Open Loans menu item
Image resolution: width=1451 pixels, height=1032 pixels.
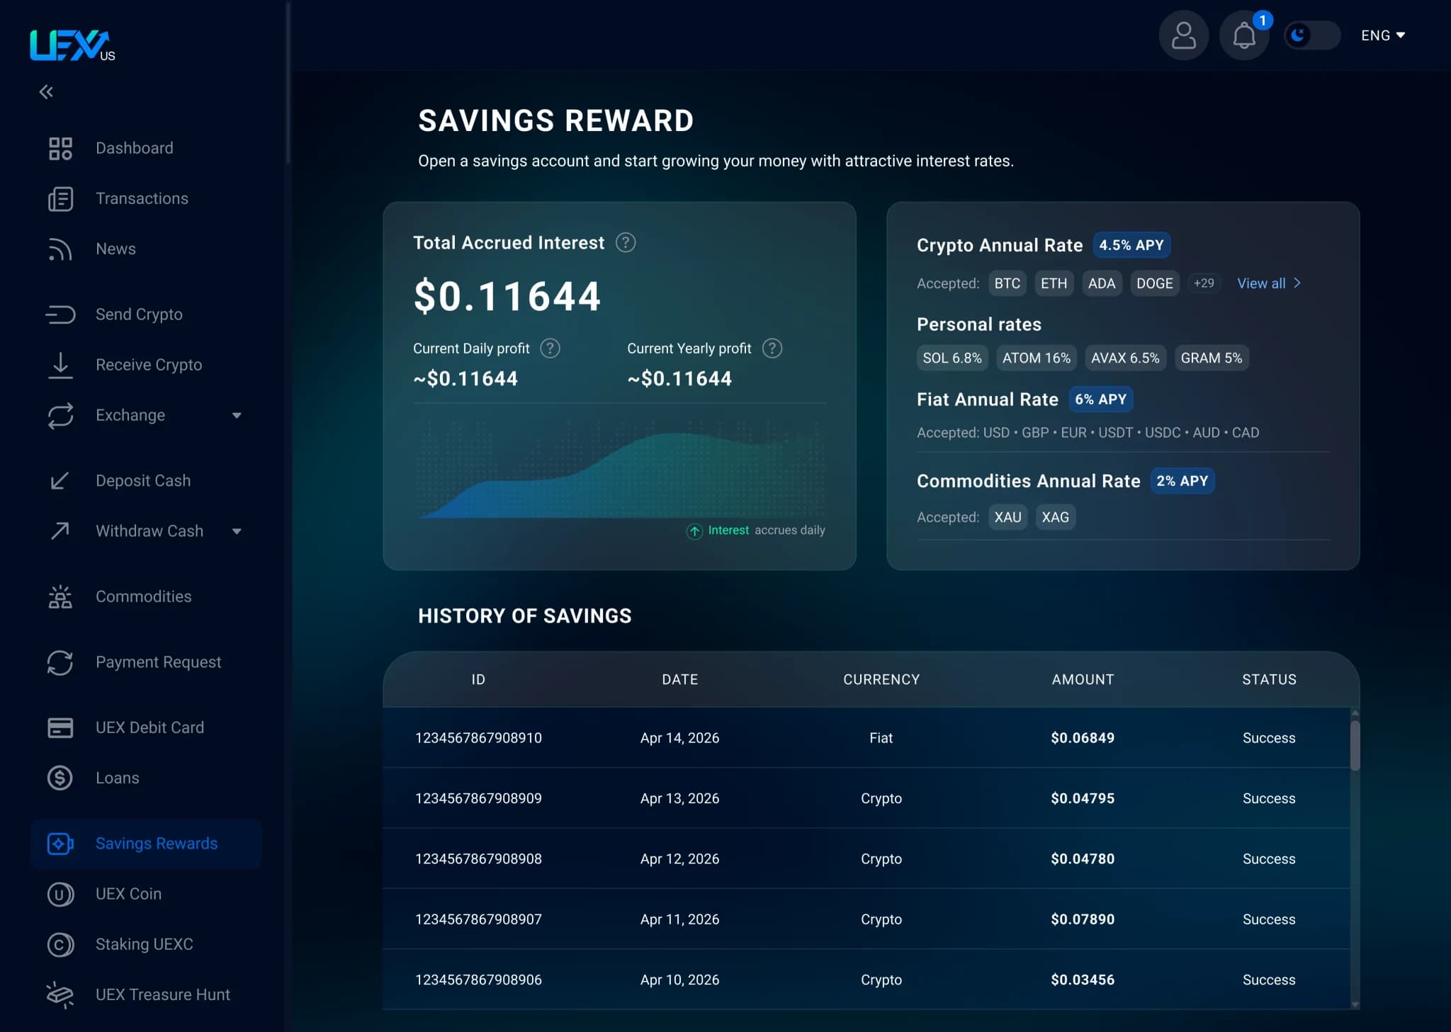click(x=117, y=778)
